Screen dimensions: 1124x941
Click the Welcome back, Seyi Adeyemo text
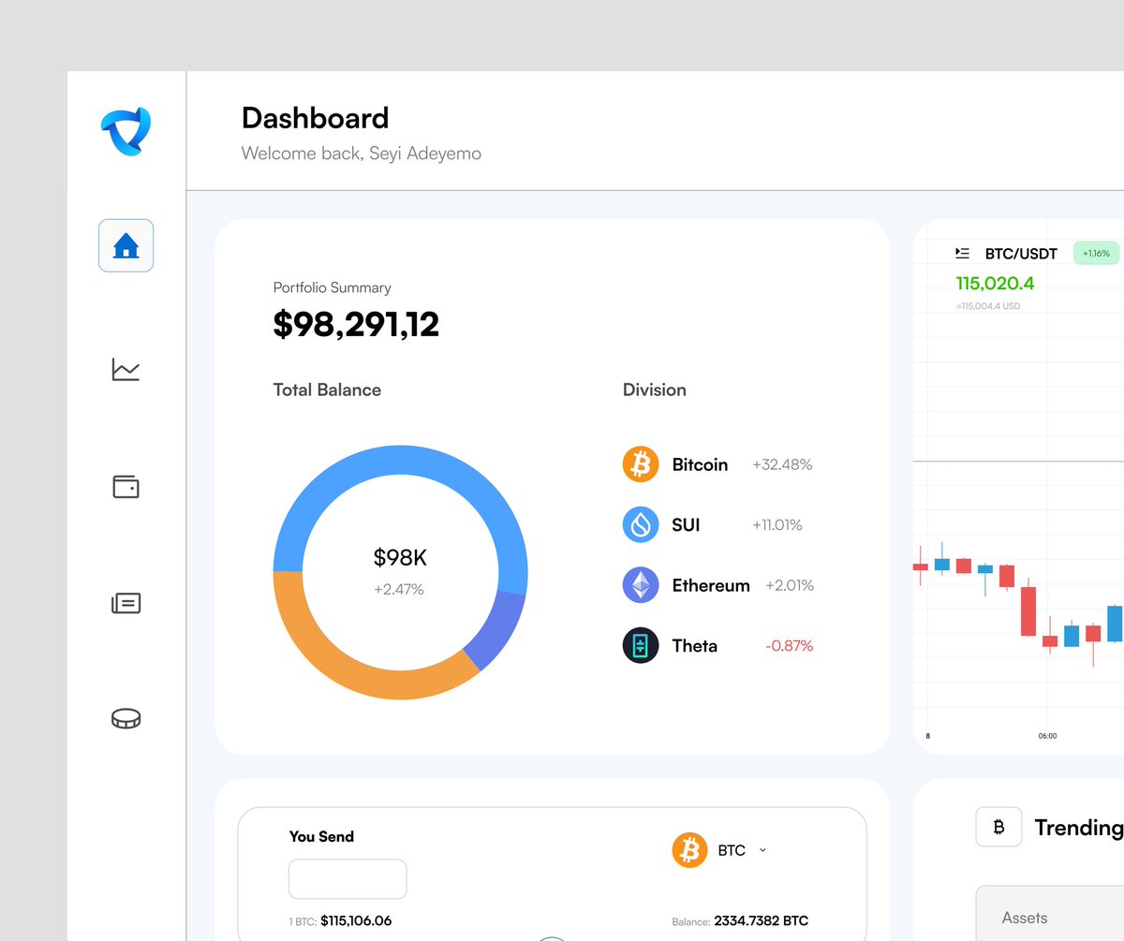[362, 153]
